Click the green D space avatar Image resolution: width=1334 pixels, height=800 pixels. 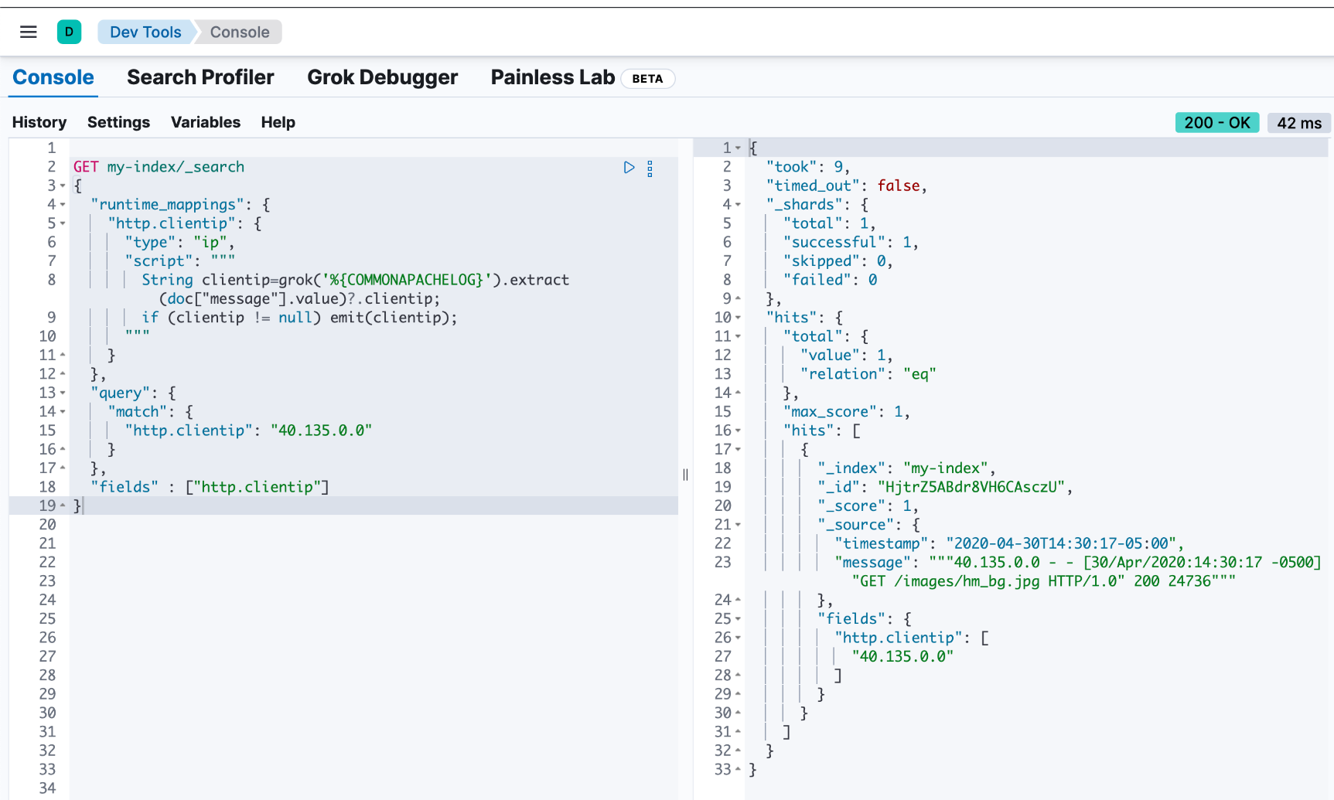pos(69,32)
